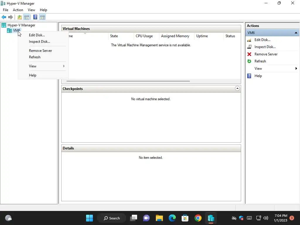300x225 pixels.
Task: Open Microsoft Store from taskbar
Action: tap(185, 218)
